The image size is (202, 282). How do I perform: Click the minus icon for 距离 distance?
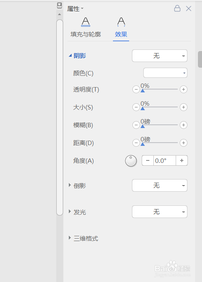tap(136, 143)
